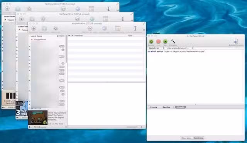247x143 pixels.
Task: Click the double-checkmark icon in the rearmost NetNewsWire window
Action: 63,9
